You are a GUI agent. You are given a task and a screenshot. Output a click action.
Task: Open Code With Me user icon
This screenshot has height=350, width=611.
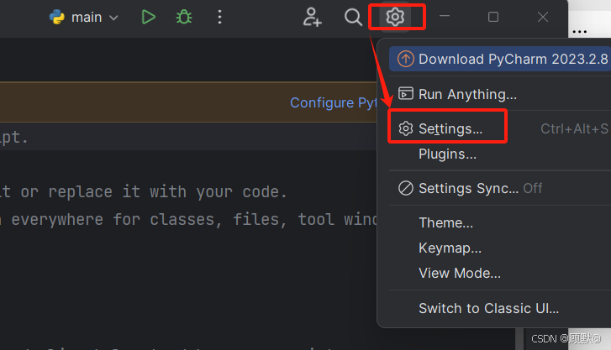coord(313,17)
